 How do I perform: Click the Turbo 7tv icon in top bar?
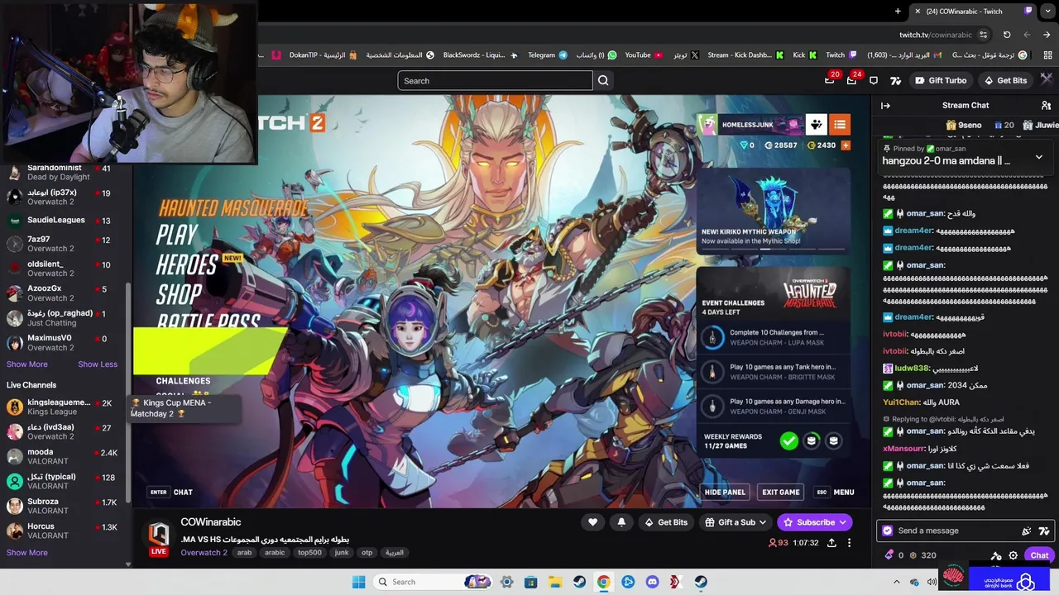(895, 80)
